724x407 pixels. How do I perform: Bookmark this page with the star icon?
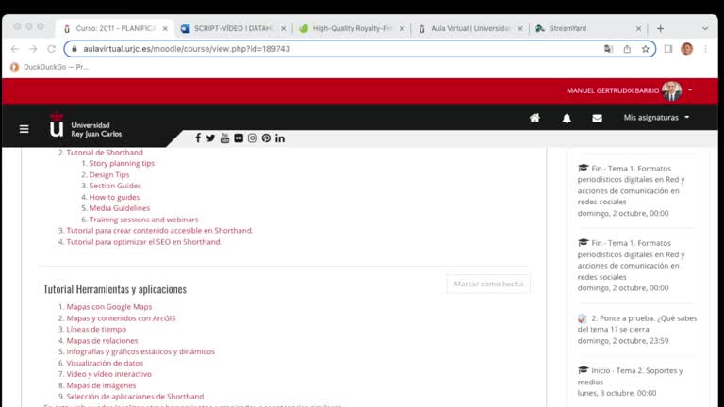(x=646, y=48)
